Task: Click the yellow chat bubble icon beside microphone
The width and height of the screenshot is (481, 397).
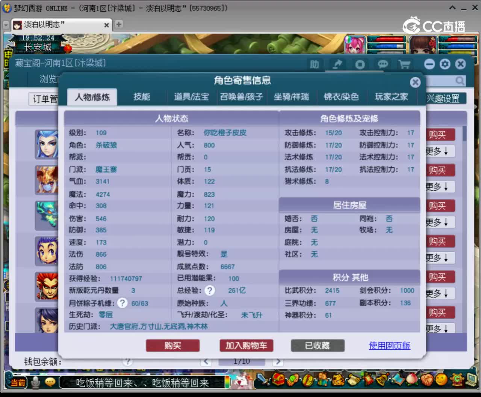Action: coord(50,382)
